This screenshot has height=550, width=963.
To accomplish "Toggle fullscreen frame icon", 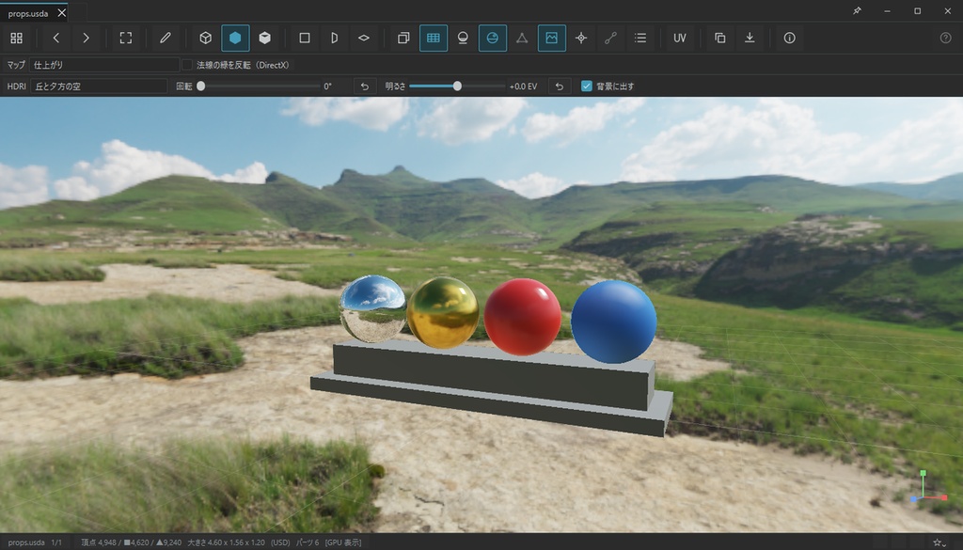I will point(126,38).
